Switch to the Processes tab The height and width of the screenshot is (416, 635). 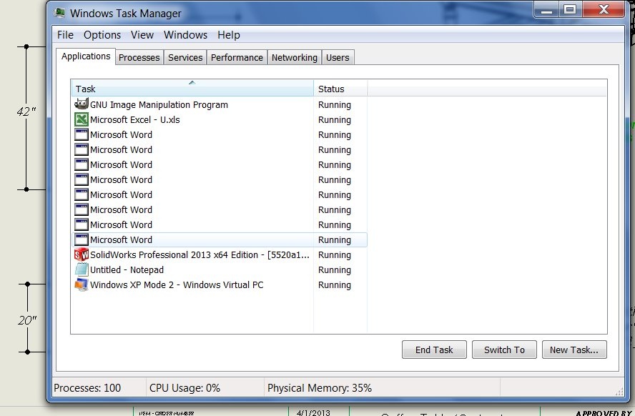pyautogui.click(x=139, y=57)
